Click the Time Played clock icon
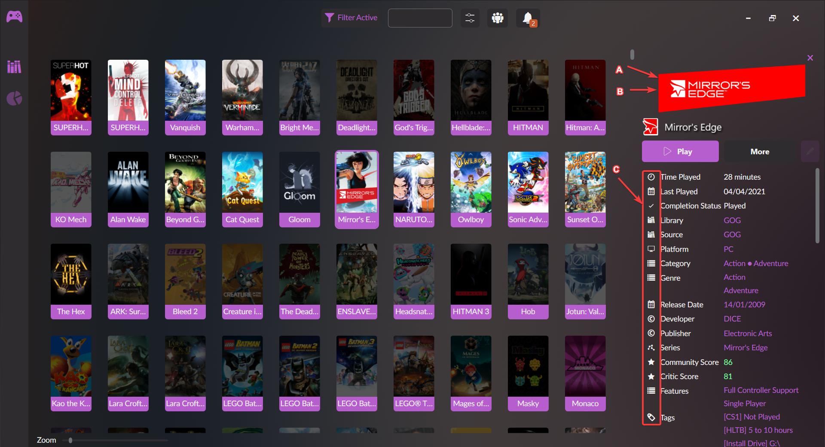The height and width of the screenshot is (447, 825). [x=651, y=177]
